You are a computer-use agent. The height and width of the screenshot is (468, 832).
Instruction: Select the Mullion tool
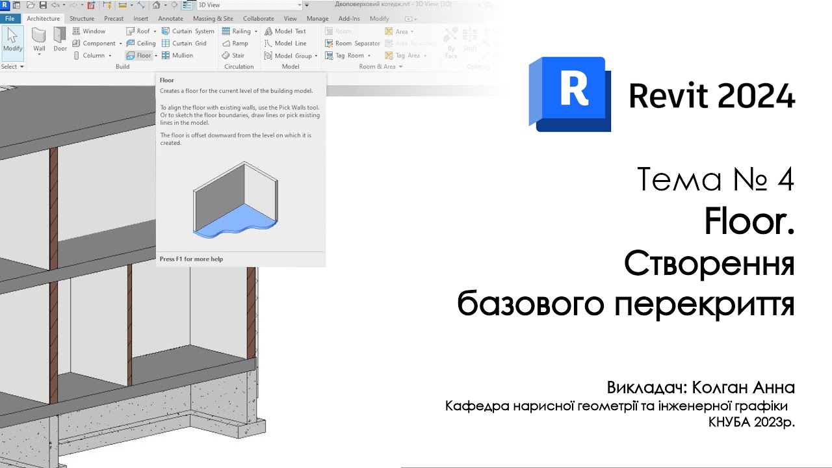point(177,56)
